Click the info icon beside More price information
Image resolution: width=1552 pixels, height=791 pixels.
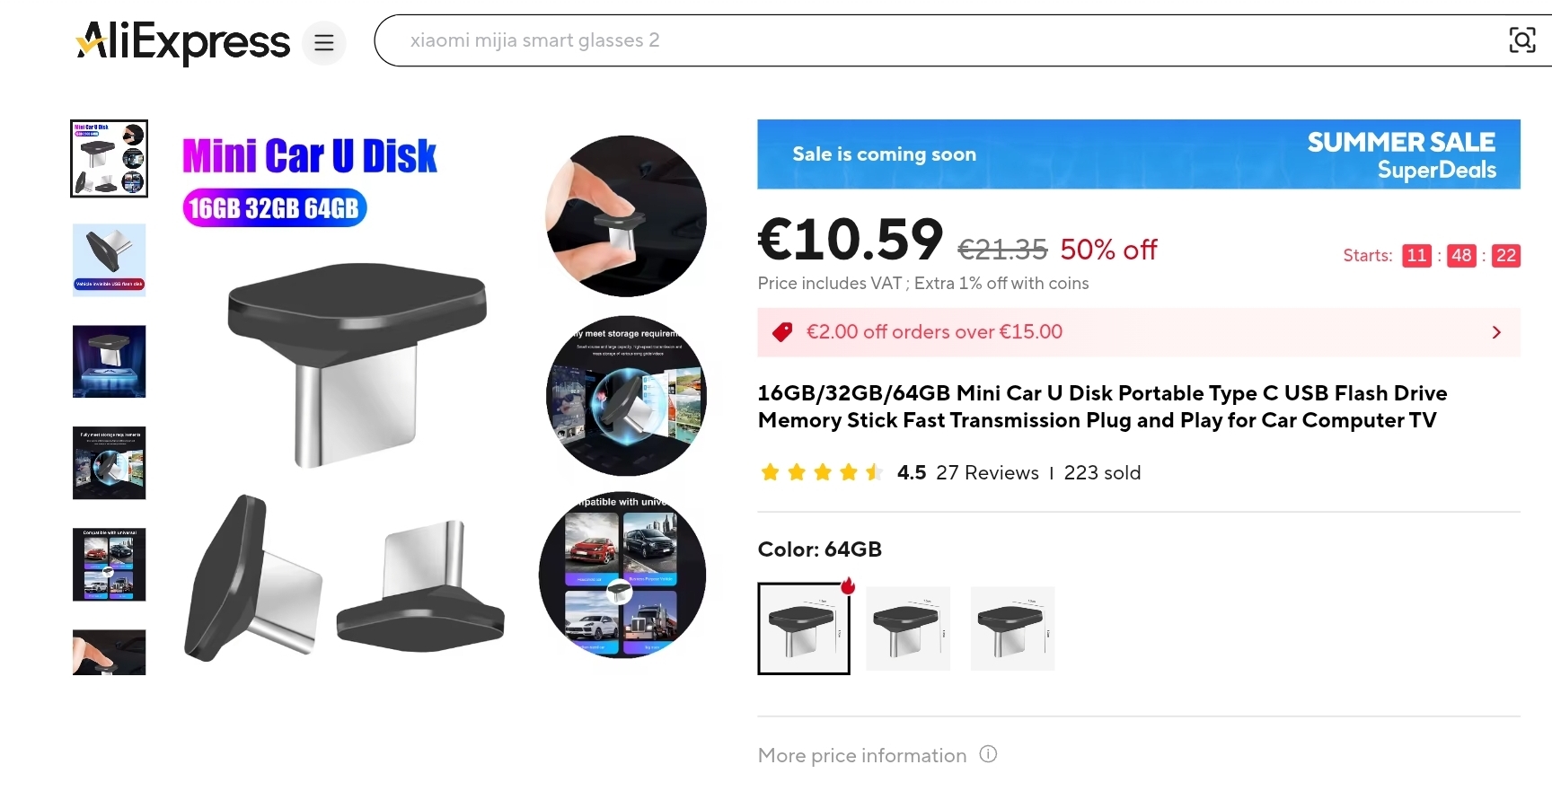click(988, 754)
